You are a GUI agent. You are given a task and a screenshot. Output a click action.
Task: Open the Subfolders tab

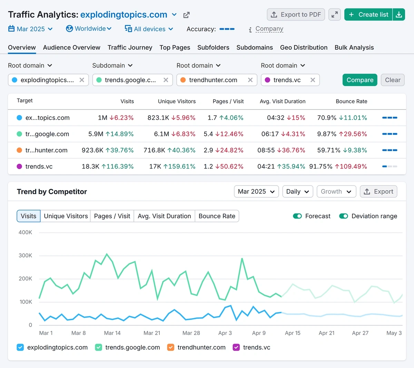(x=213, y=48)
